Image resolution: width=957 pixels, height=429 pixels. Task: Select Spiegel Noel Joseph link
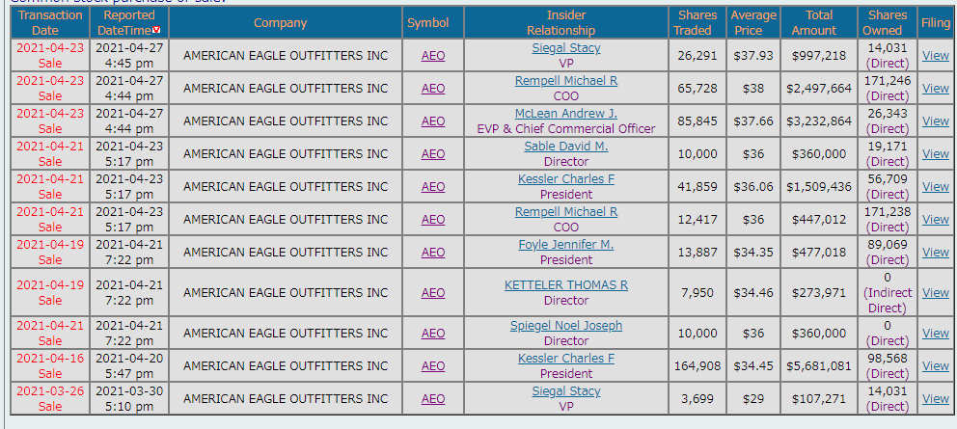[x=565, y=325]
